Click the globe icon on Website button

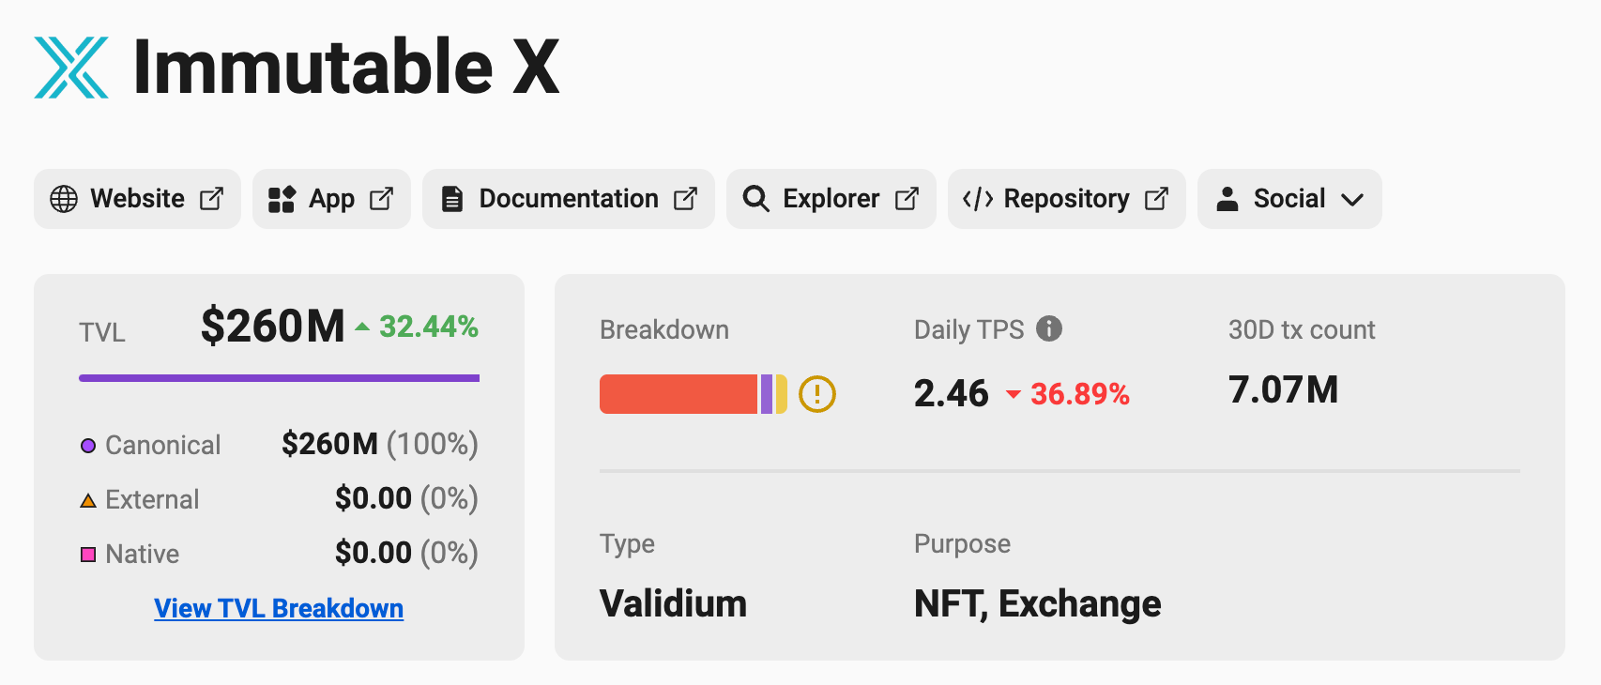[x=64, y=199]
